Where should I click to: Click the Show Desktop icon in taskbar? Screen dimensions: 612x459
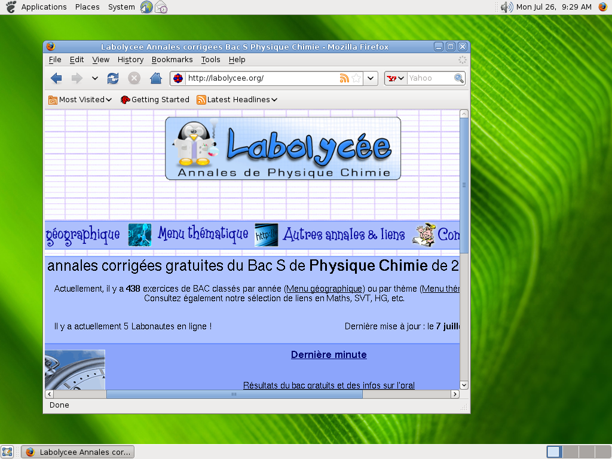8,452
